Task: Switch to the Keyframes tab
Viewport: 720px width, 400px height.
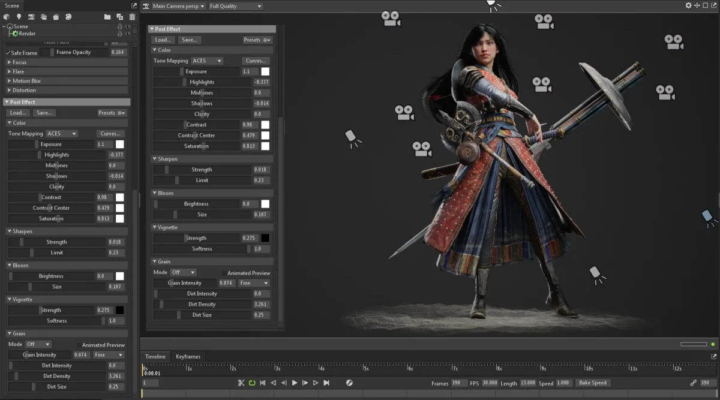Action: pyautogui.click(x=188, y=356)
